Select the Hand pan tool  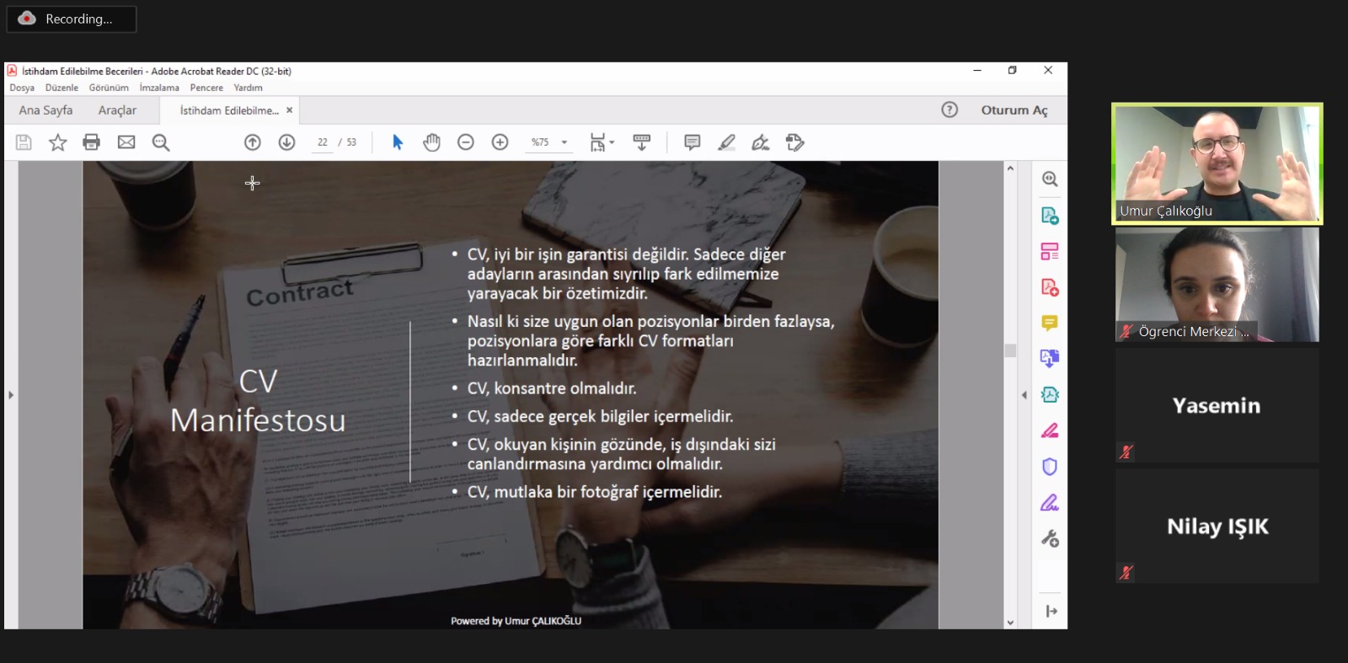tap(431, 142)
